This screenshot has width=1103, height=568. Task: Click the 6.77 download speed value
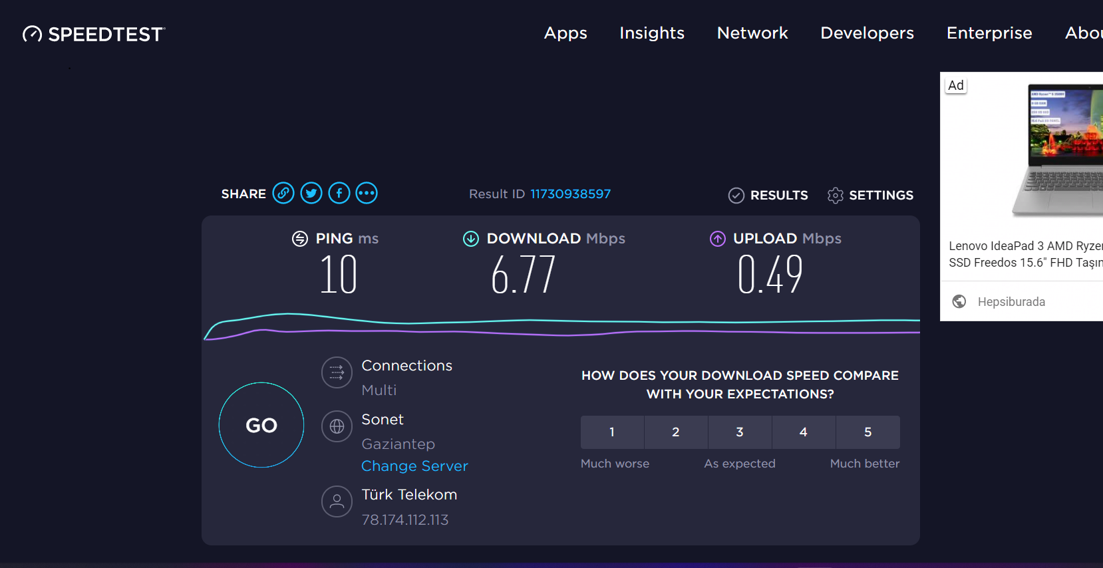(x=523, y=275)
